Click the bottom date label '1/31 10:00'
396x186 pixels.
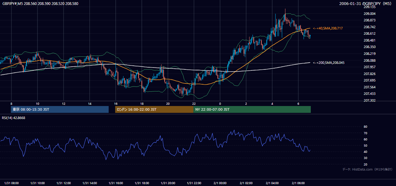pos(37,183)
